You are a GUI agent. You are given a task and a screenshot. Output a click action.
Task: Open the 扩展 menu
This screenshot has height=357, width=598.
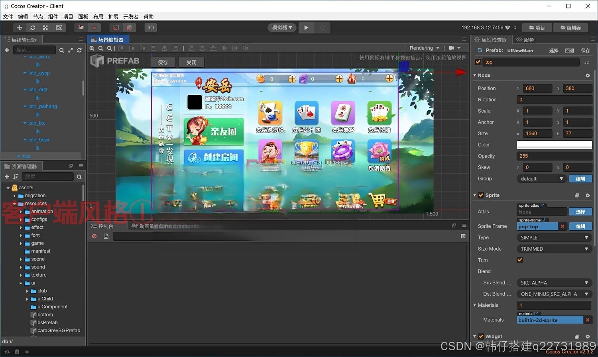coord(113,16)
